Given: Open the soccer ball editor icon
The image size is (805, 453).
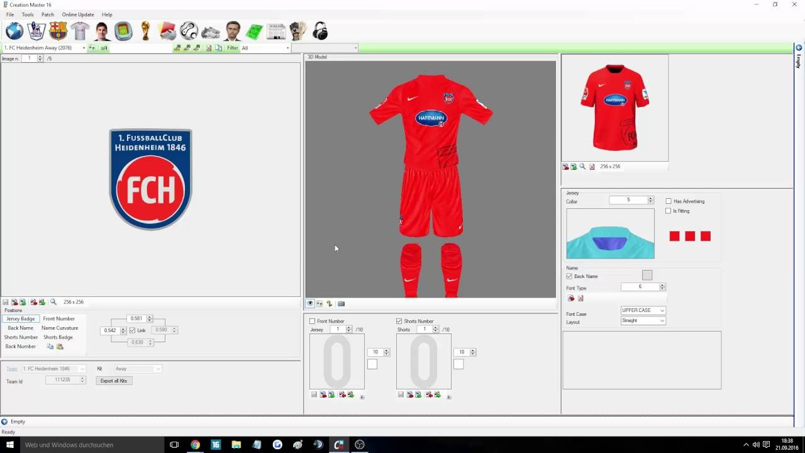Looking at the screenshot, I should (x=189, y=31).
